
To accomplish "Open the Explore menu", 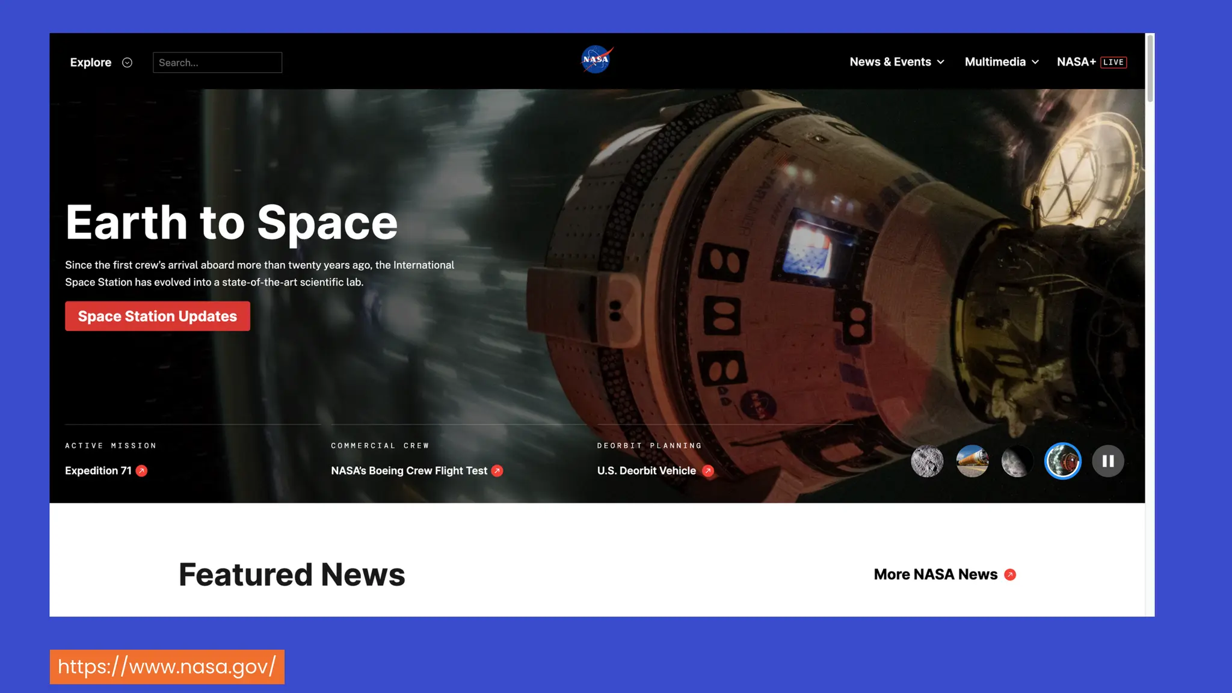I will click(100, 63).
